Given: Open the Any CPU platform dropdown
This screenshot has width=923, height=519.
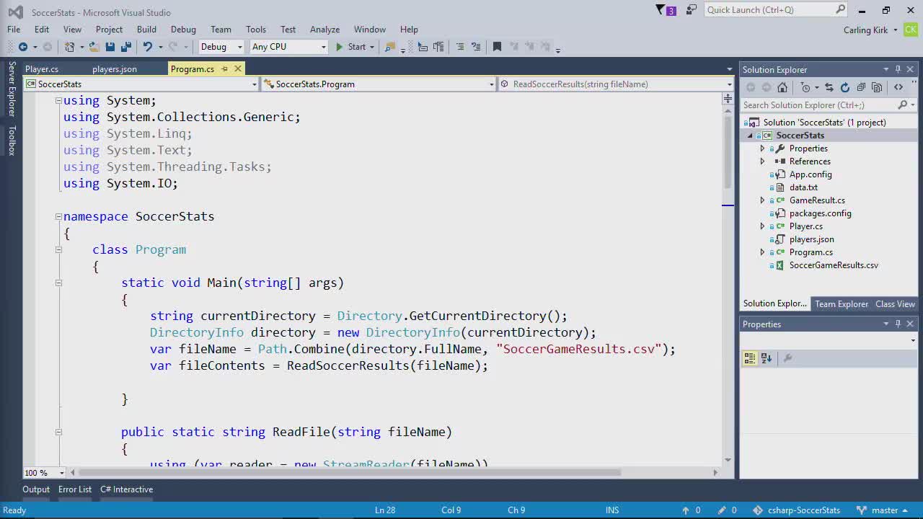Looking at the screenshot, I should (323, 46).
